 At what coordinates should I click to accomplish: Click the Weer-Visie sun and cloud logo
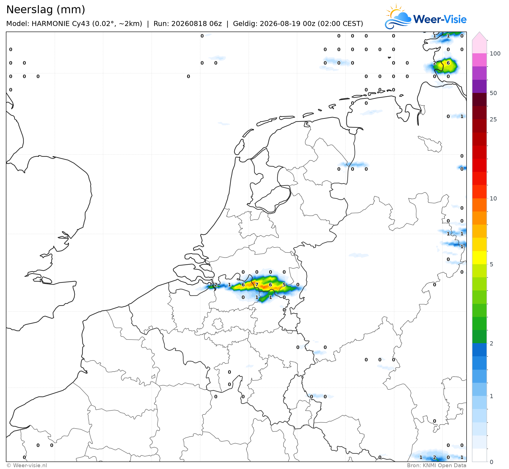point(398,16)
